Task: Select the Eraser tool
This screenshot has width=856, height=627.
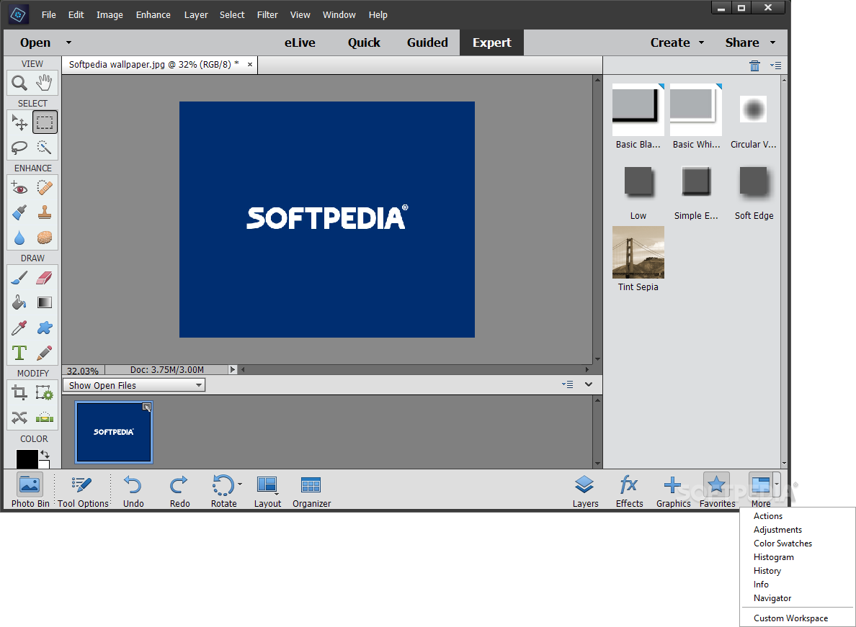Action: click(44, 278)
